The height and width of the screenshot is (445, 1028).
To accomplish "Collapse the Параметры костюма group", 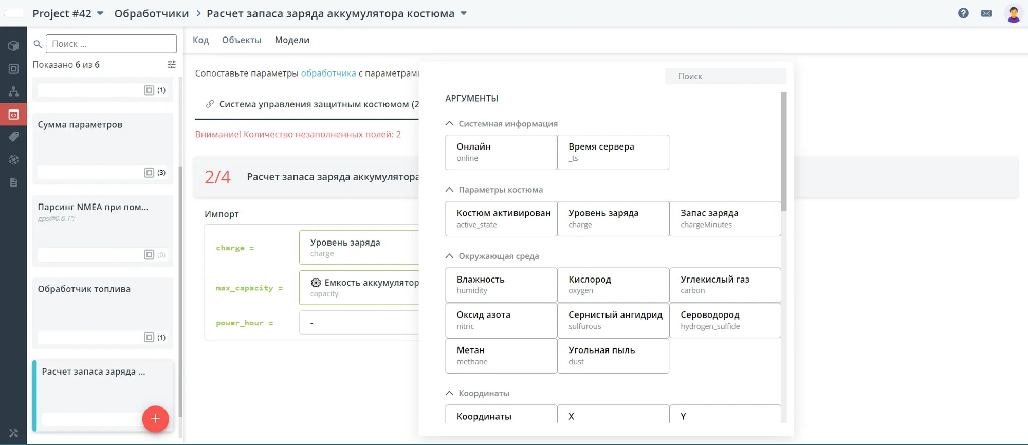I will click(449, 190).
